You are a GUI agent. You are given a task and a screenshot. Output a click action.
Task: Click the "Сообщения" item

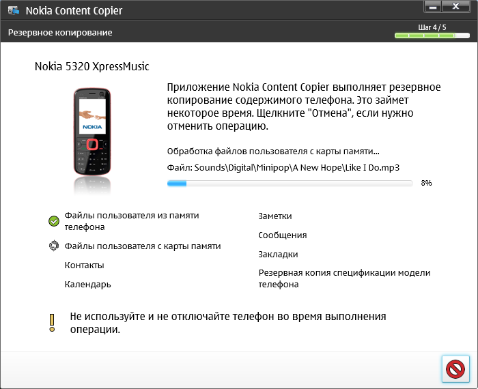(283, 235)
